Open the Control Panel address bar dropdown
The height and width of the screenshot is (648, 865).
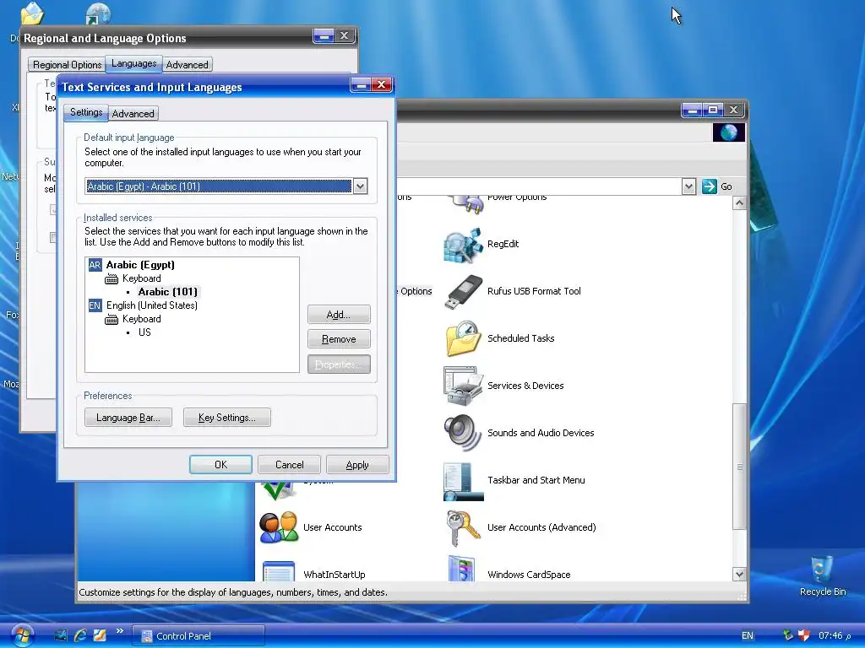click(x=688, y=186)
